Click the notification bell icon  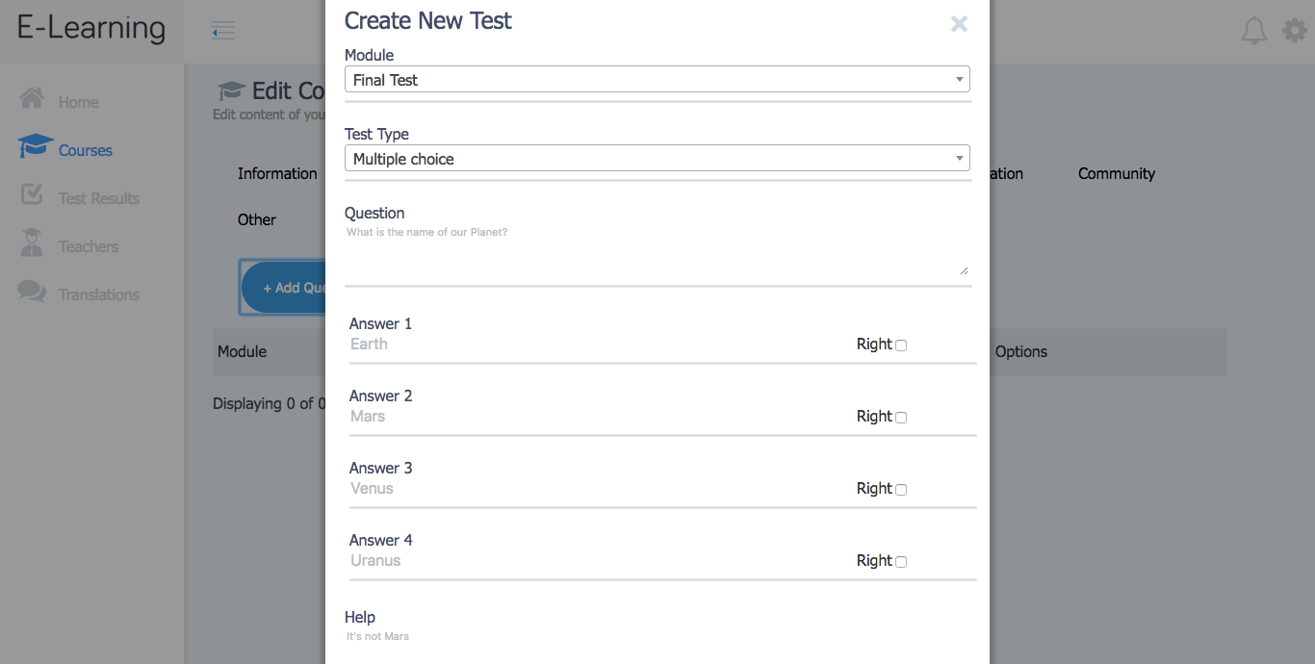point(1253,31)
